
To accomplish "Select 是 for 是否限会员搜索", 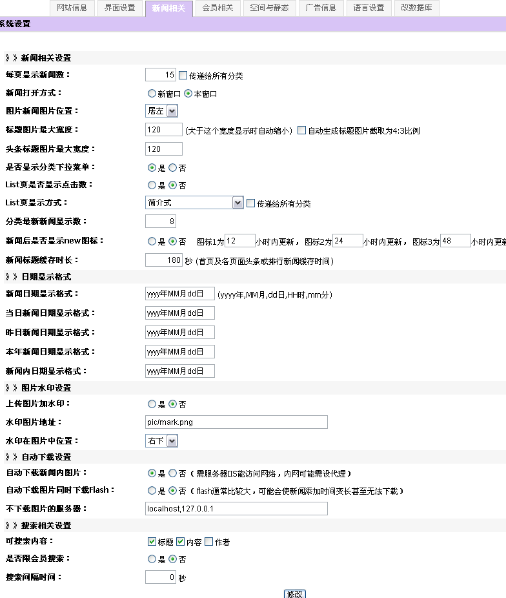I will click(x=152, y=559).
